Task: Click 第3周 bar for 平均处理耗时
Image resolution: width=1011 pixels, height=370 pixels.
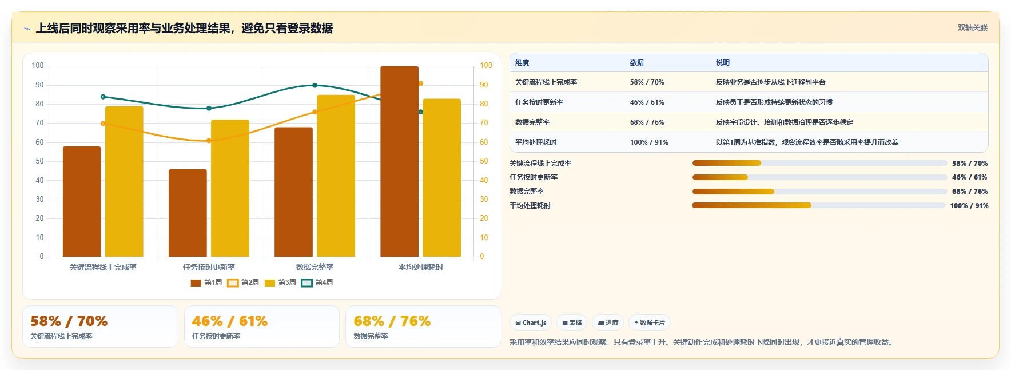Action: click(442, 178)
